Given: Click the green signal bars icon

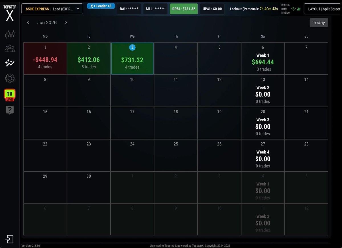Looking at the screenshot, I should [299, 9].
